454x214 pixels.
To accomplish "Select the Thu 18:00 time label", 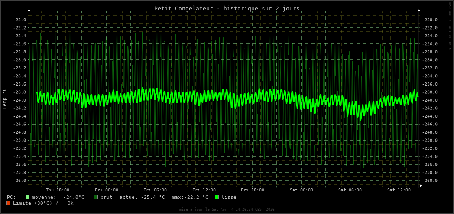I will point(58,190).
